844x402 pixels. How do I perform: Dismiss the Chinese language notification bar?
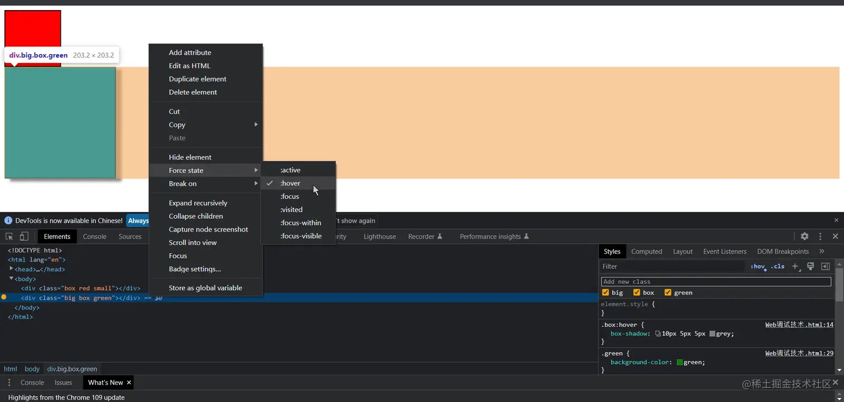(836, 221)
